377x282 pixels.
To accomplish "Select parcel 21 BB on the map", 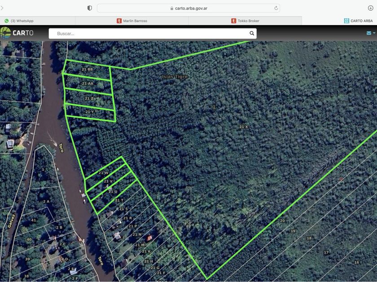I will click(88, 69).
